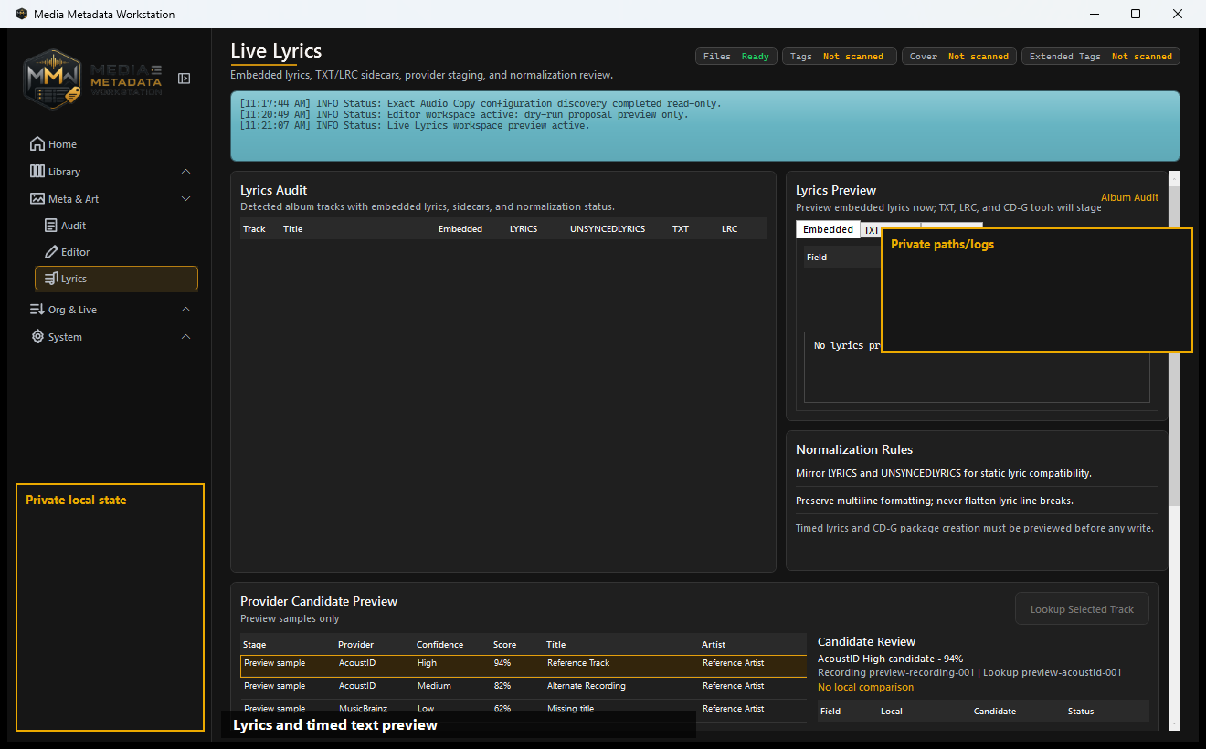
Task: Click the Provider column header
Action: point(355,645)
